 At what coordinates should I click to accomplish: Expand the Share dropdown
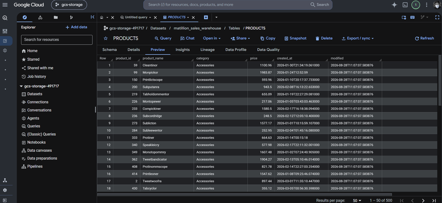(240, 38)
